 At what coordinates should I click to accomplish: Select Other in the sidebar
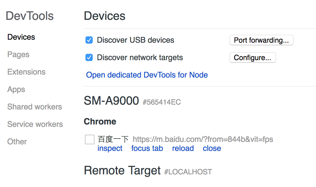tap(17, 142)
